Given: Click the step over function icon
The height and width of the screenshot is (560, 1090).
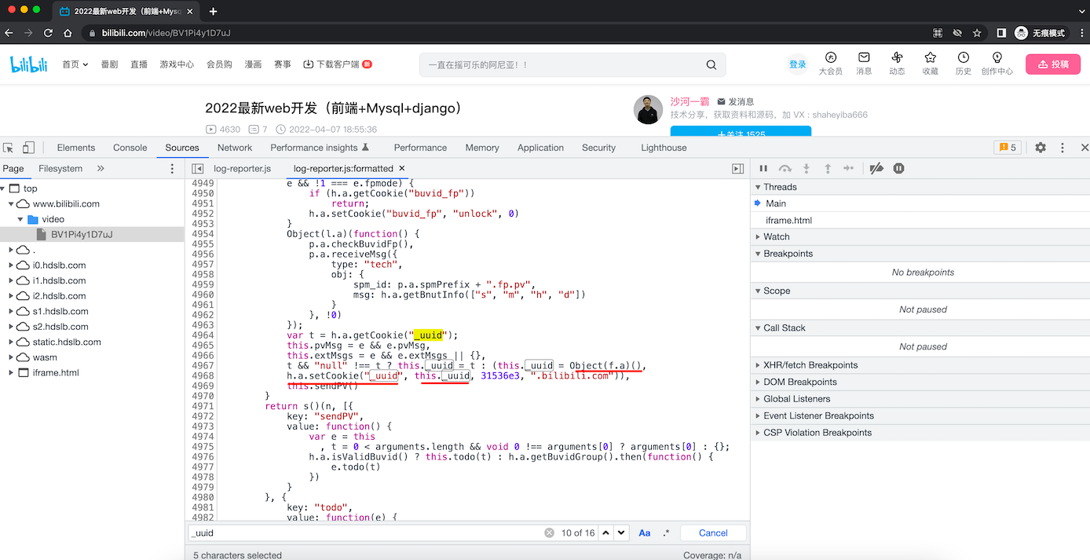Looking at the screenshot, I should coord(785,168).
